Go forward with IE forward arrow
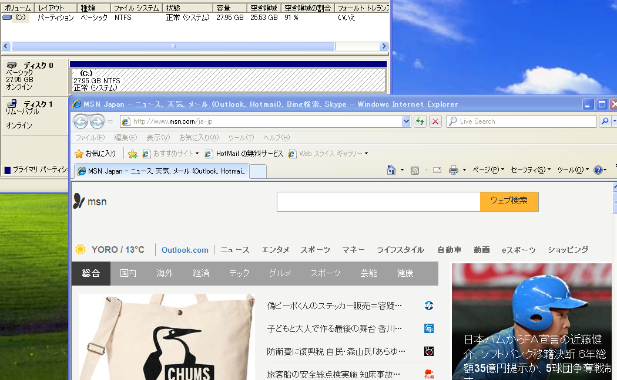 click(x=97, y=122)
